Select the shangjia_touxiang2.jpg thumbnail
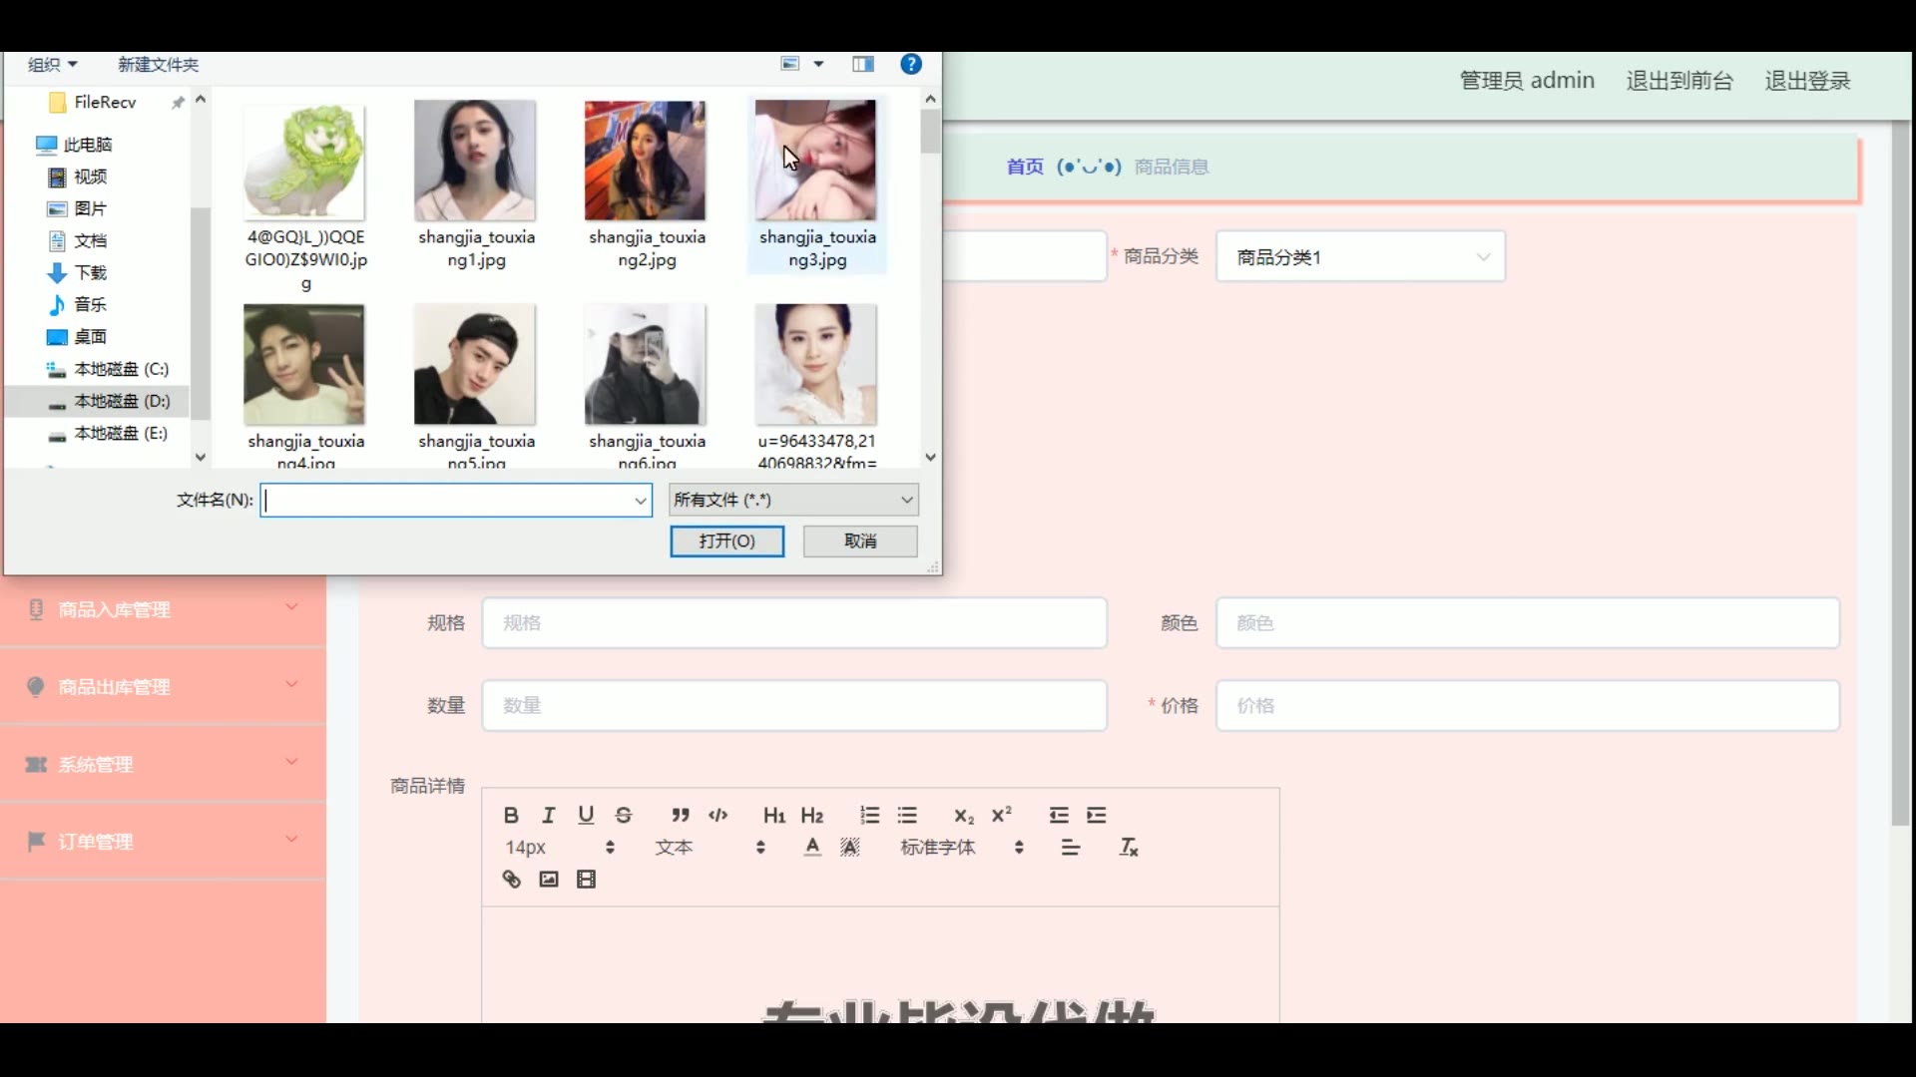Viewport: 1916px width, 1077px height. 646,162
